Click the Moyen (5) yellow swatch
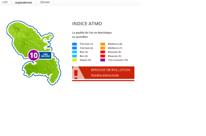Screen dimensions: 206x136 (74, 60)
